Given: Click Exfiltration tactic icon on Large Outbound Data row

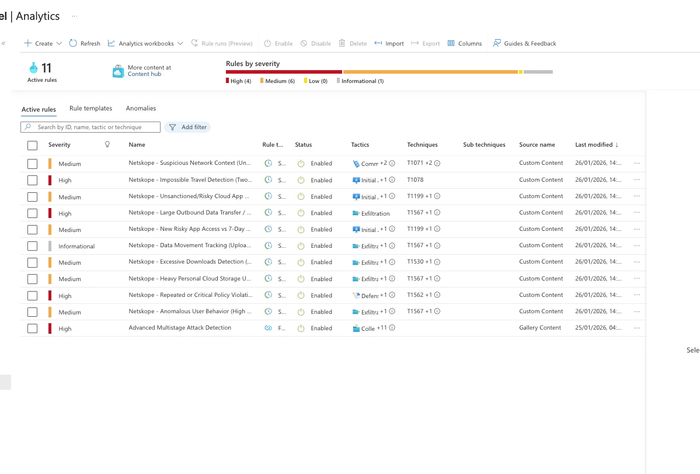Looking at the screenshot, I should [356, 213].
